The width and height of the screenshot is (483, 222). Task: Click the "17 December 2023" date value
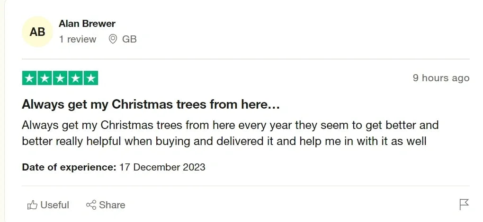pos(162,167)
